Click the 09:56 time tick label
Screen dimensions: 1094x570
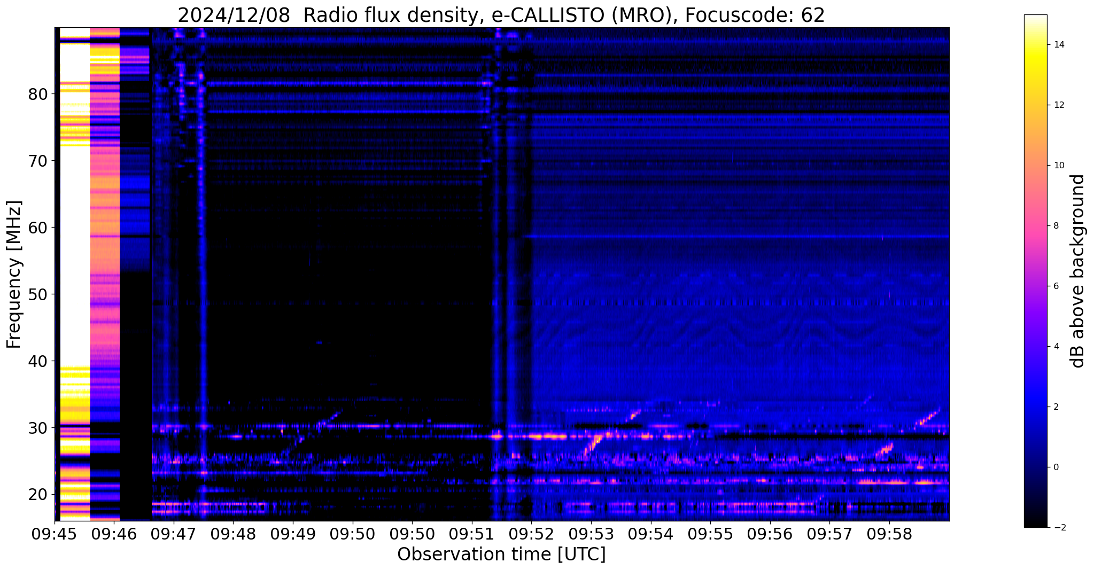[x=770, y=534]
